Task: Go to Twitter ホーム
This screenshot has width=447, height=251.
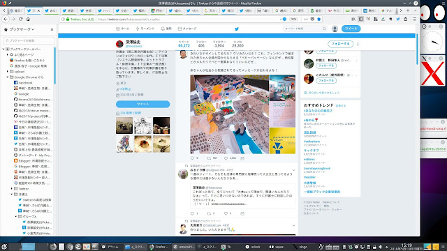Action: (123, 29)
